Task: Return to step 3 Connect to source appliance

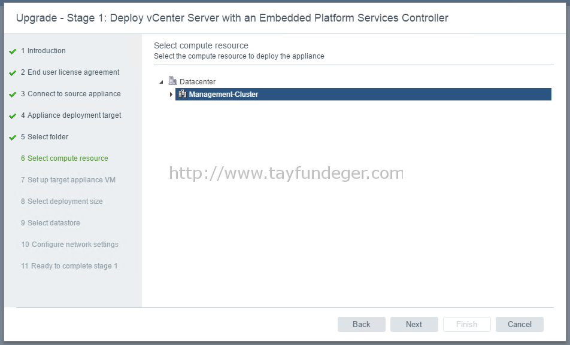Action: (x=71, y=94)
